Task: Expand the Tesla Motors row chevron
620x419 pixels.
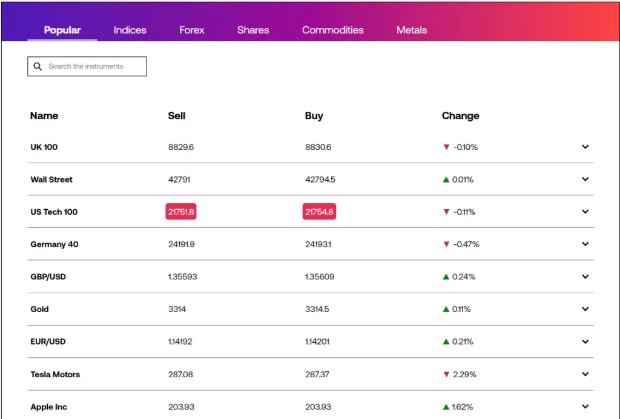Action: (585, 374)
